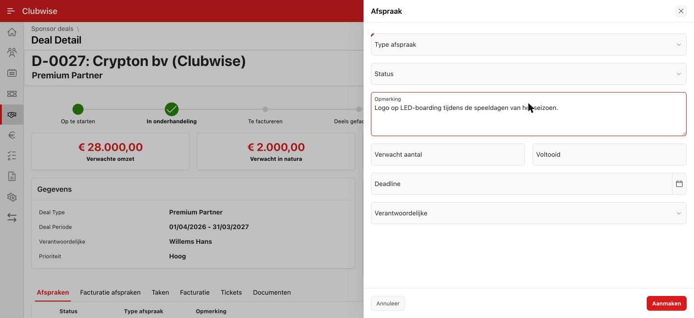The image size is (694, 318).
Task: Focus the Opmerking text area
Action: (529, 114)
